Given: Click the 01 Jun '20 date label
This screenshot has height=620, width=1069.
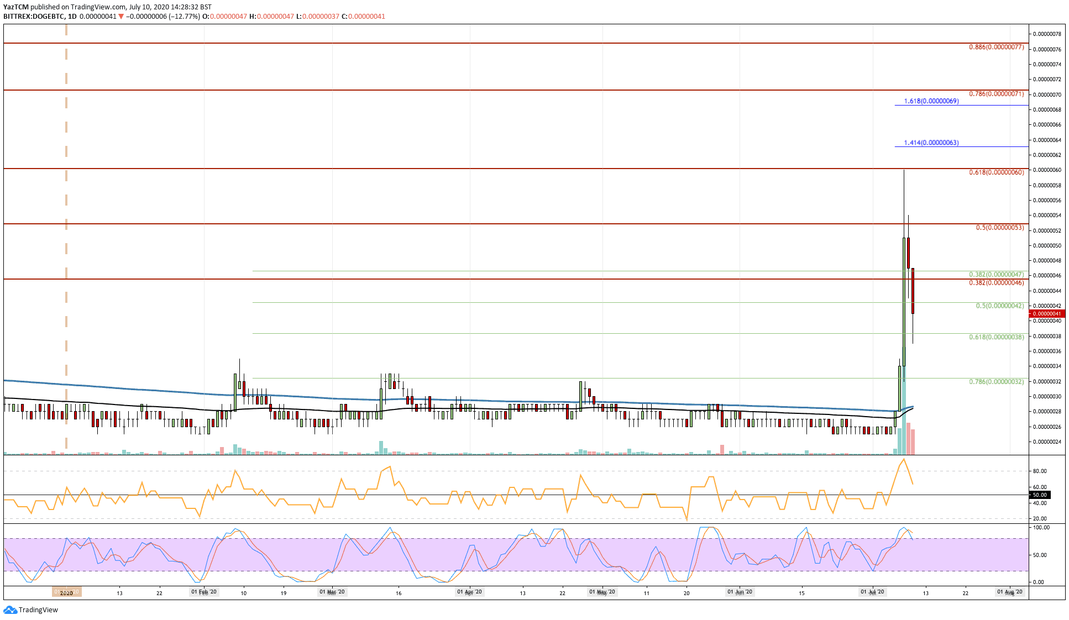Looking at the screenshot, I should [x=740, y=592].
